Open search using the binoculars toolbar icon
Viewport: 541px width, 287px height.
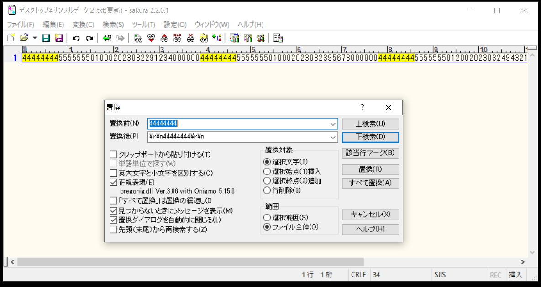pyautogui.click(x=138, y=38)
